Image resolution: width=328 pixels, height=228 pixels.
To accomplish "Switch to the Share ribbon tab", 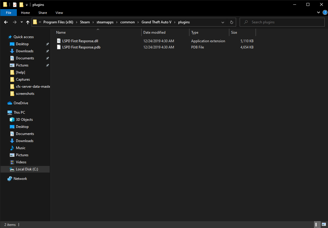I will point(43,13).
